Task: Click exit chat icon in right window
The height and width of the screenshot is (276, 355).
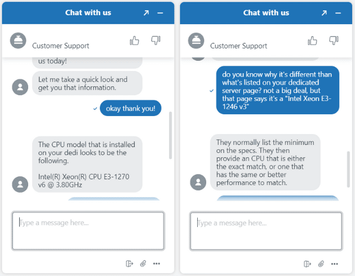Action: coord(307,263)
